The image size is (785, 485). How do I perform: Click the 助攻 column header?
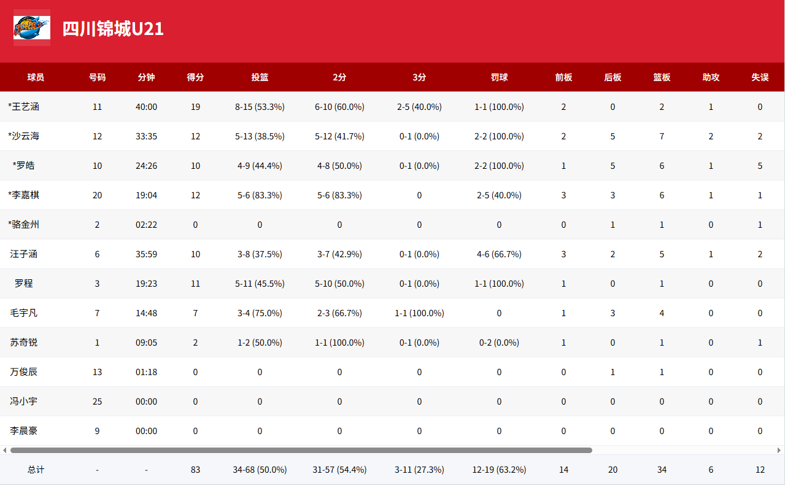click(711, 77)
